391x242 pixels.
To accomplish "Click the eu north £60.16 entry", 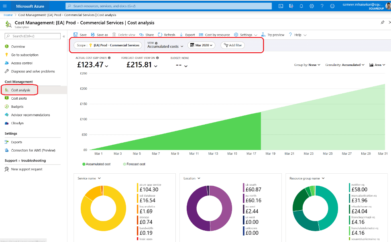I will click(252, 199).
